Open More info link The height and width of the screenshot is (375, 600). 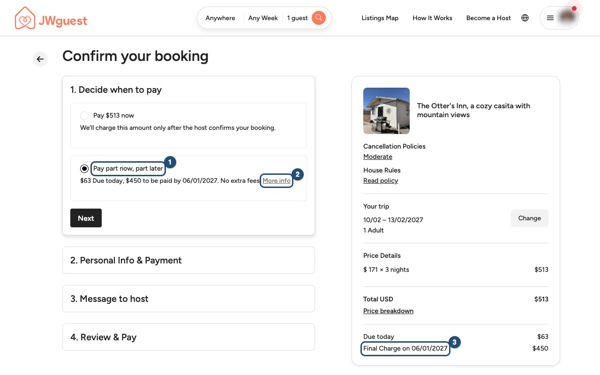pos(277,180)
